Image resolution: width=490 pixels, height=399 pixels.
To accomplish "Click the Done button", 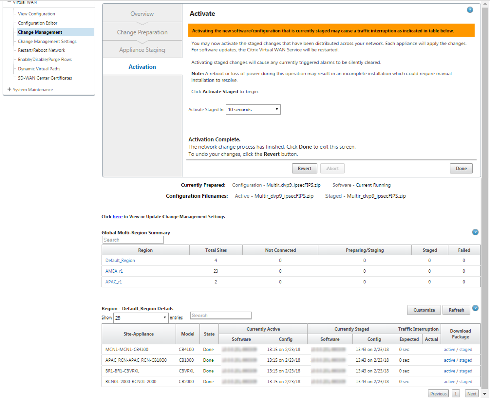I will click(x=461, y=168).
